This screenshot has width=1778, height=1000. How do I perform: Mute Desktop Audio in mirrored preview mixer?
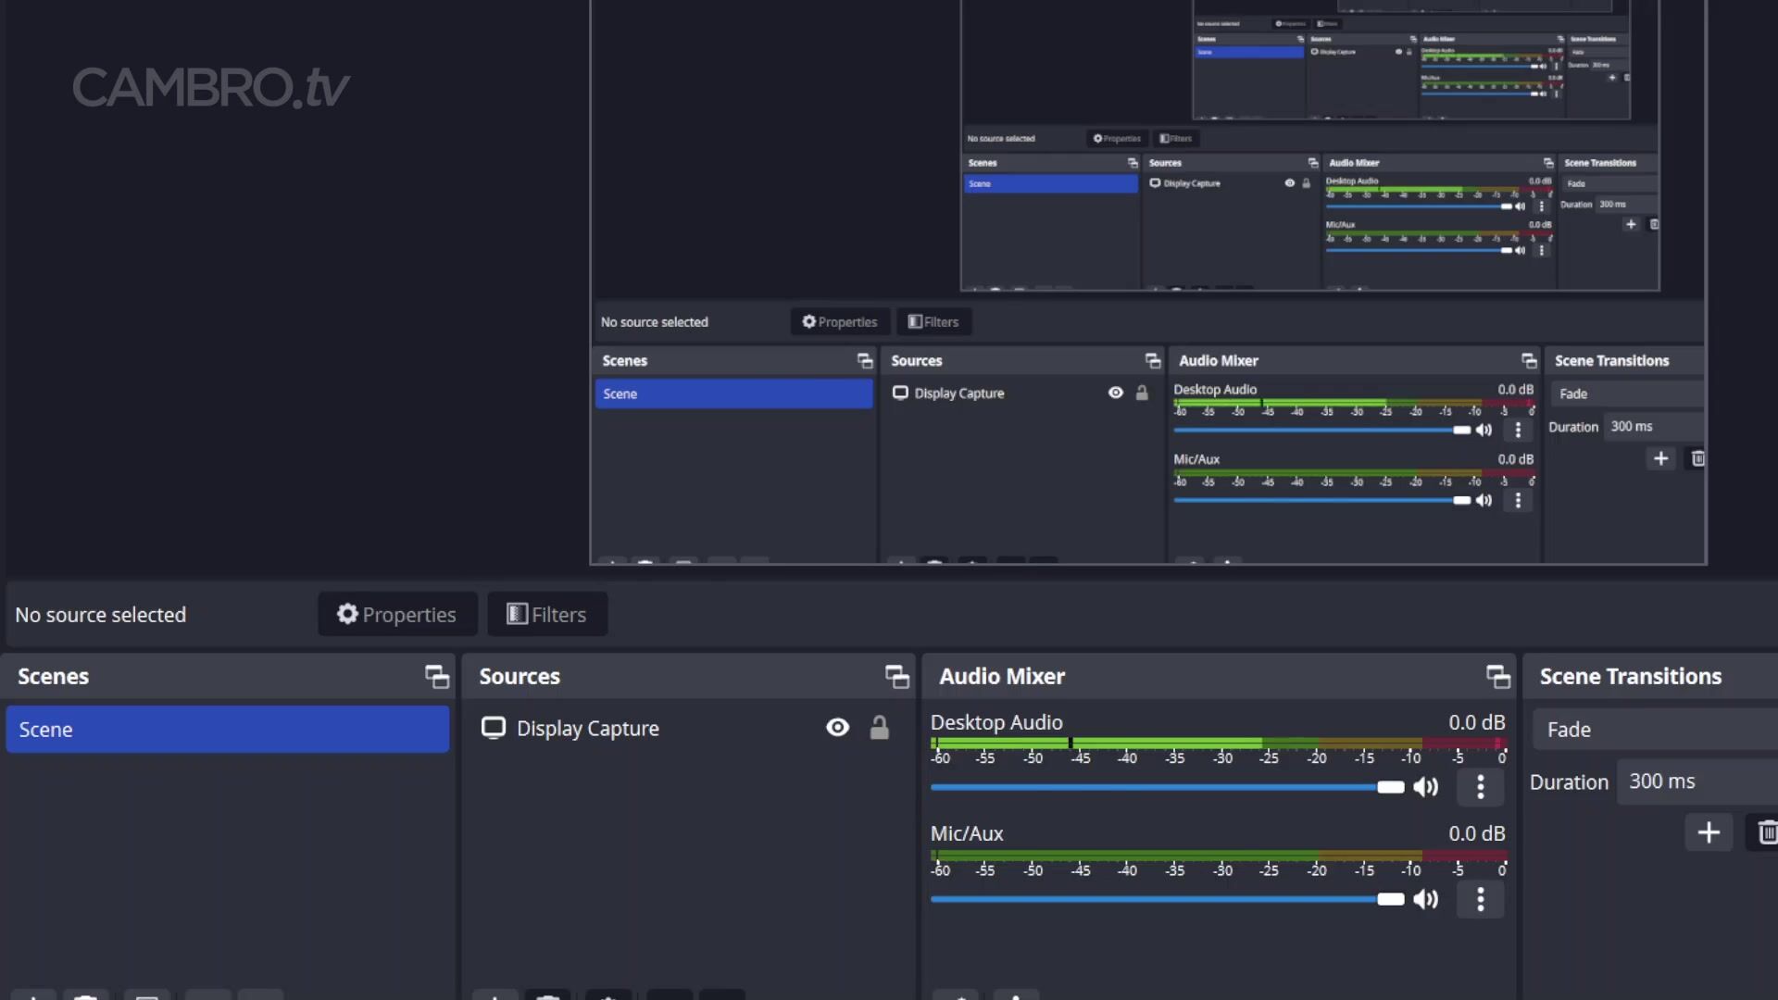pos(1484,430)
